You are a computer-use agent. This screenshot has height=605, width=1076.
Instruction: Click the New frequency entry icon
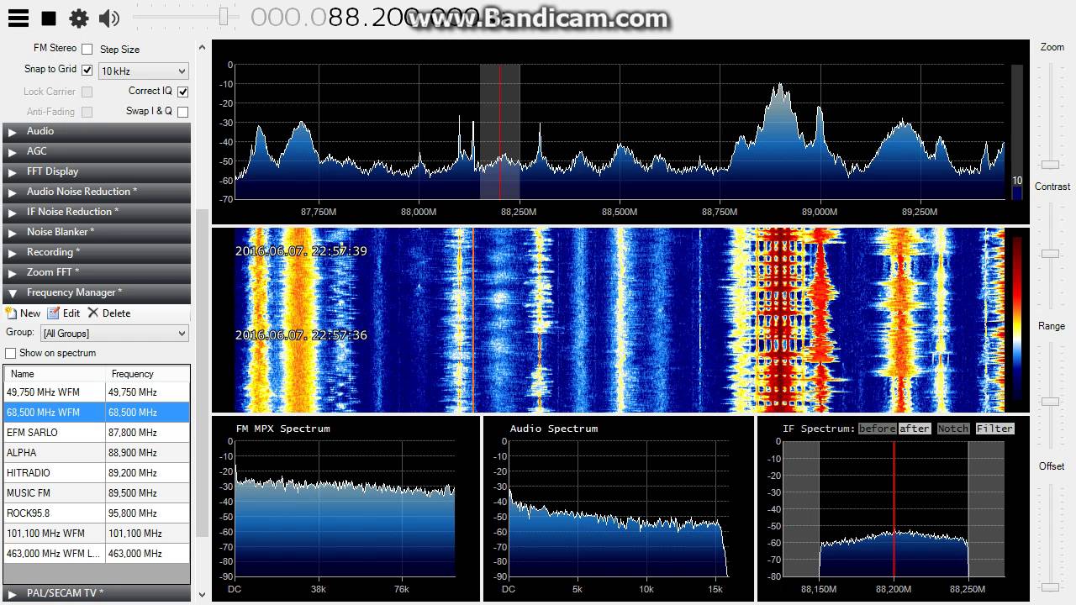(11, 313)
